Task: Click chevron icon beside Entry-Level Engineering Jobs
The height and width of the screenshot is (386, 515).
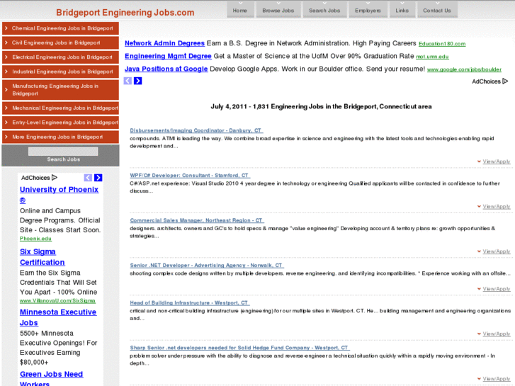Action: 6,123
